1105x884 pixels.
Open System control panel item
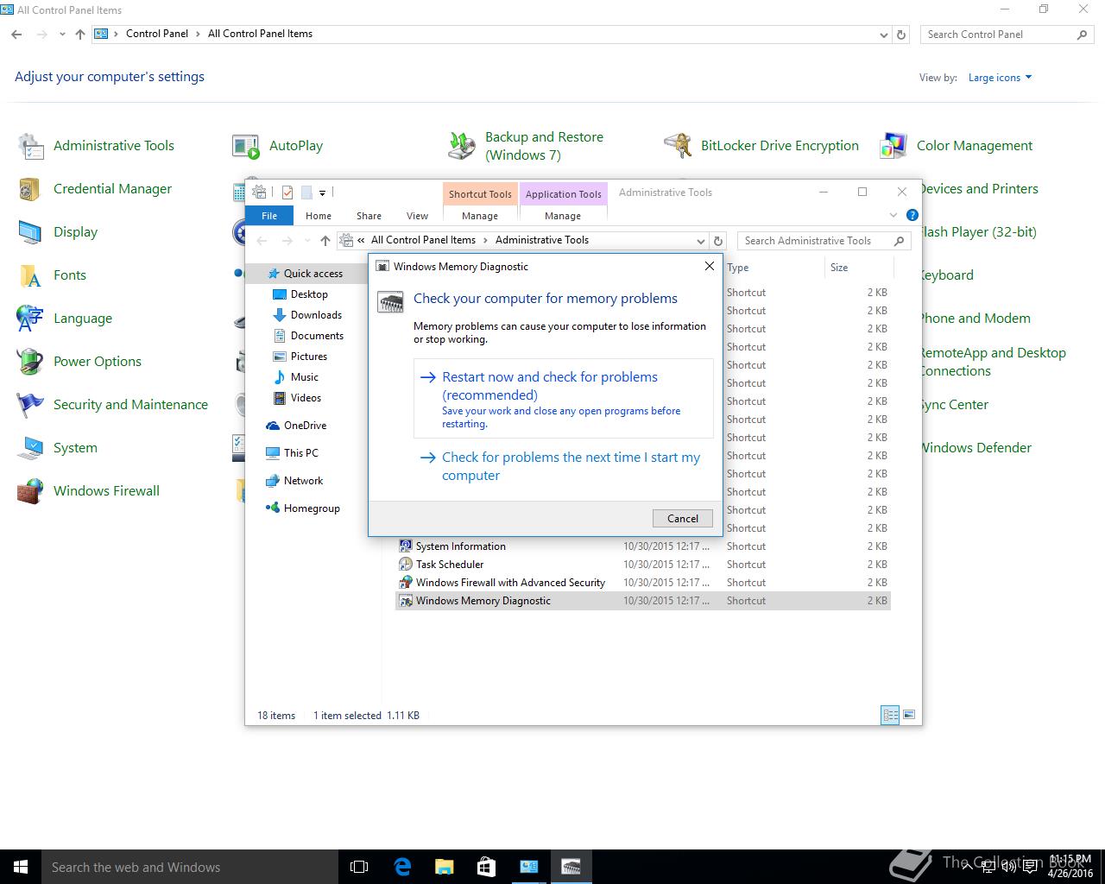pyautogui.click(x=57, y=448)
